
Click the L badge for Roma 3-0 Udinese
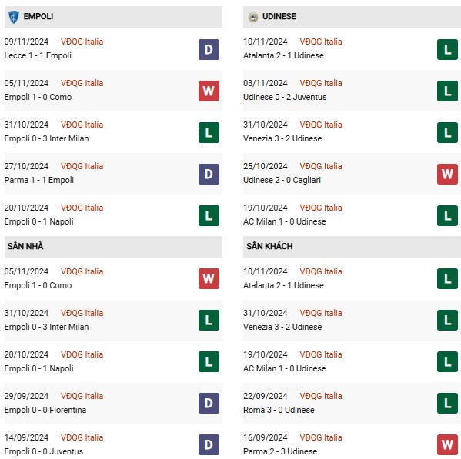447,403
